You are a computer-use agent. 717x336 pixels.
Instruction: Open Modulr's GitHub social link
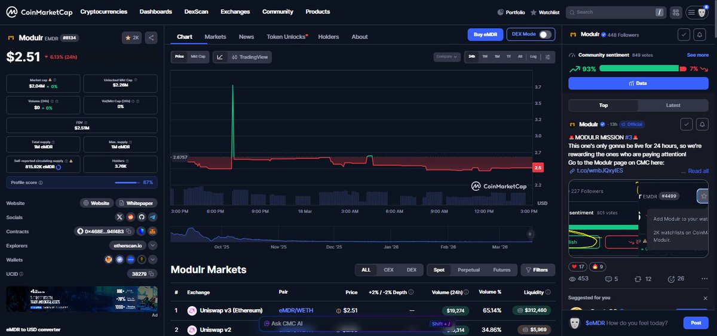142,217
